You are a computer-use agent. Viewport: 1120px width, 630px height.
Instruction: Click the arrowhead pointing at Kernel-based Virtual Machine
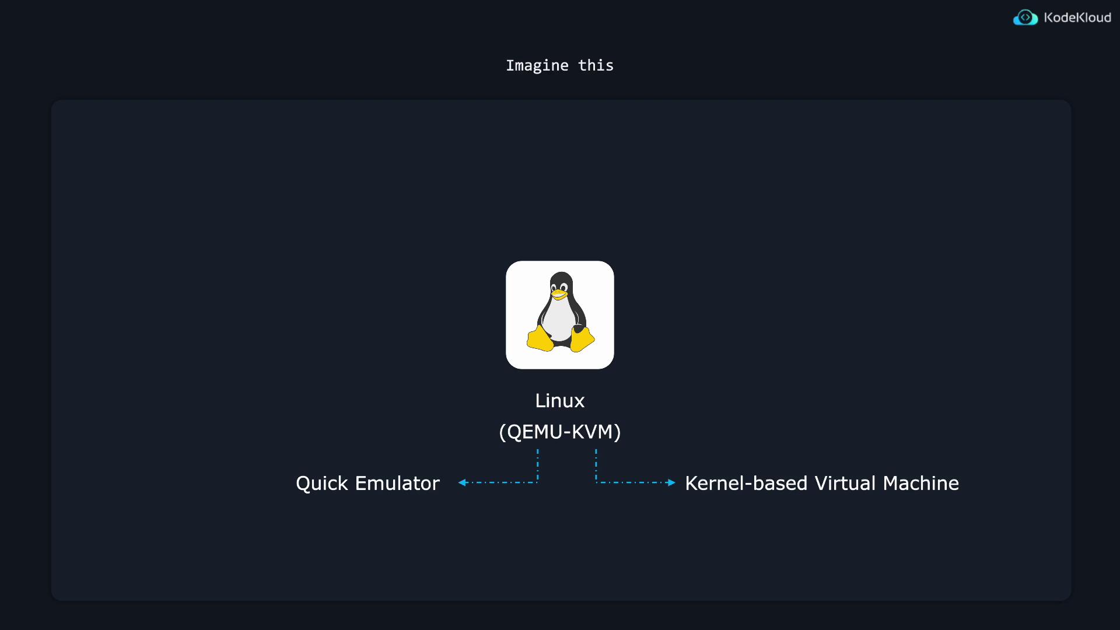pyautogui.click(x=671, y=482)
